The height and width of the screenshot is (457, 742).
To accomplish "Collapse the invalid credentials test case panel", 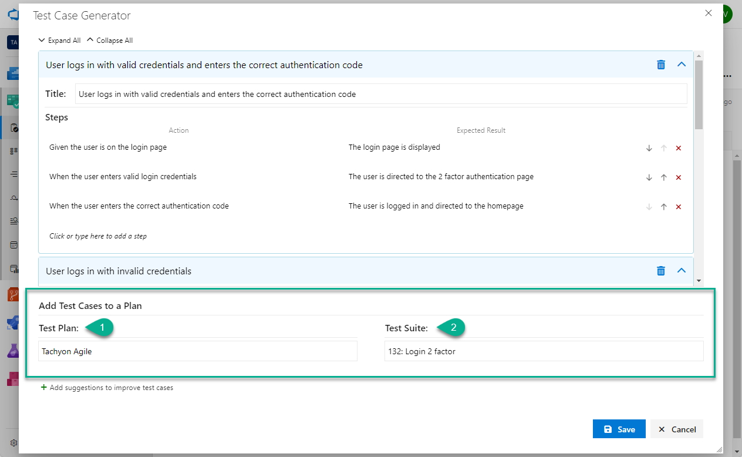I will tap(682, 271).
